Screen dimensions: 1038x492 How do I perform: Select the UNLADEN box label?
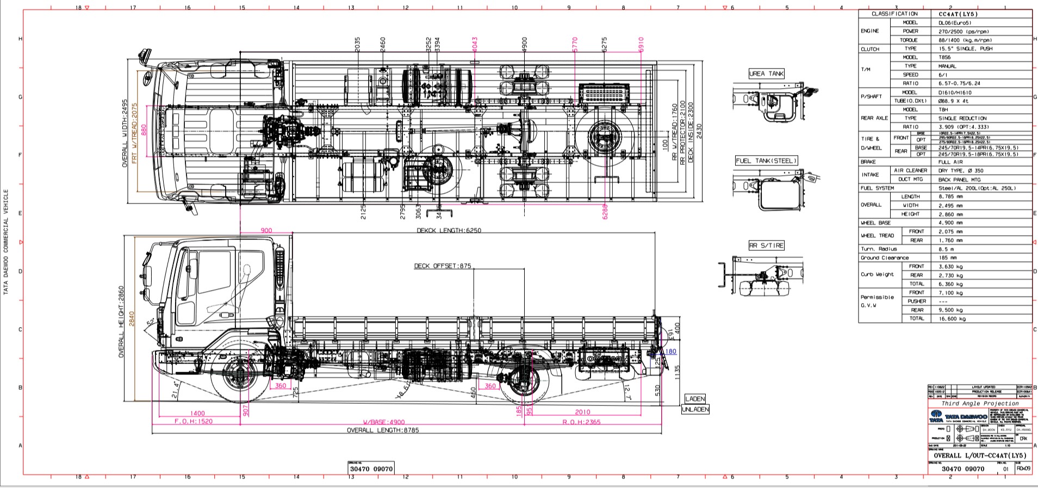(x=695, y=409)
